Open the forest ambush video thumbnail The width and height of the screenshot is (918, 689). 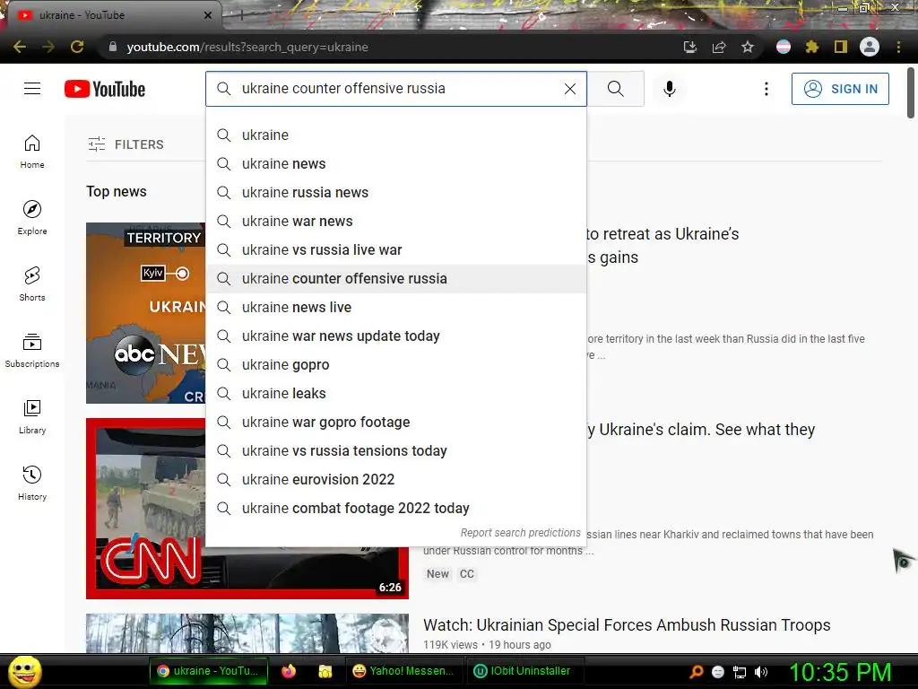(247, 632)
